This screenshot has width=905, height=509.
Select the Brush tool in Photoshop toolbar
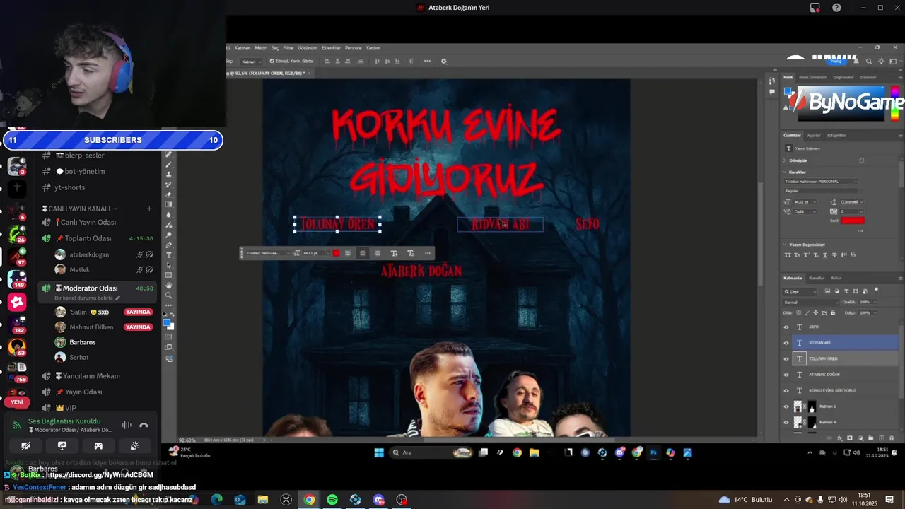click(168, 164)
